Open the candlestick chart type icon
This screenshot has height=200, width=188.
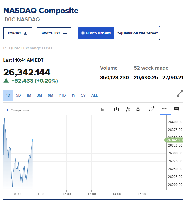click(117, 109)
